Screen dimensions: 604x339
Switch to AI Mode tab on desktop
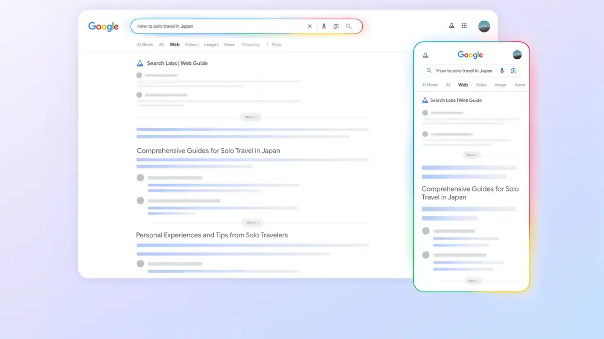pos(145,45)
